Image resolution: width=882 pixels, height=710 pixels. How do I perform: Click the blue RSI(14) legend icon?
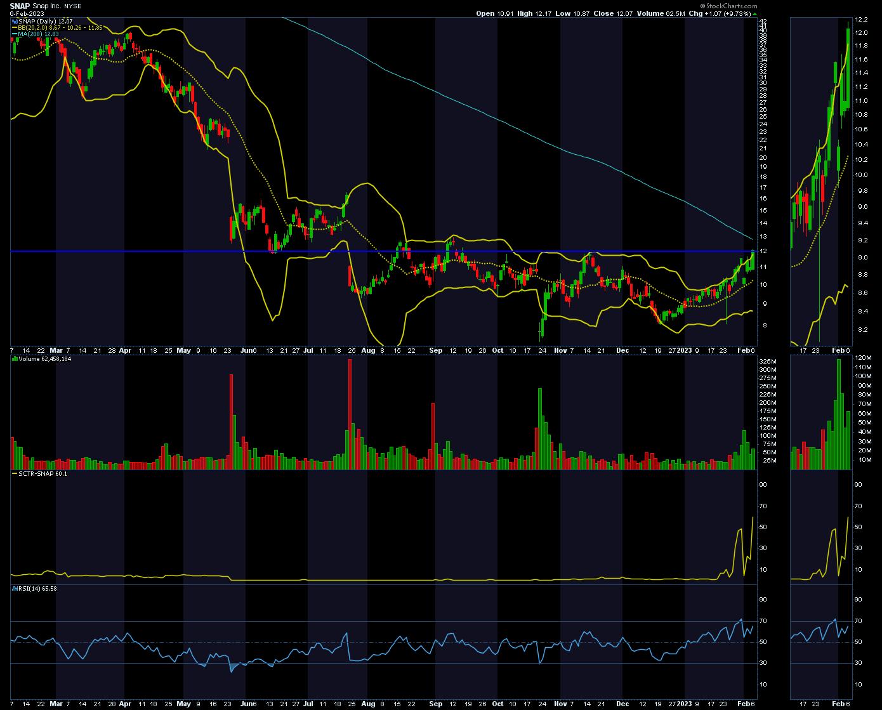pyautogui.click(x=13, y=589)
